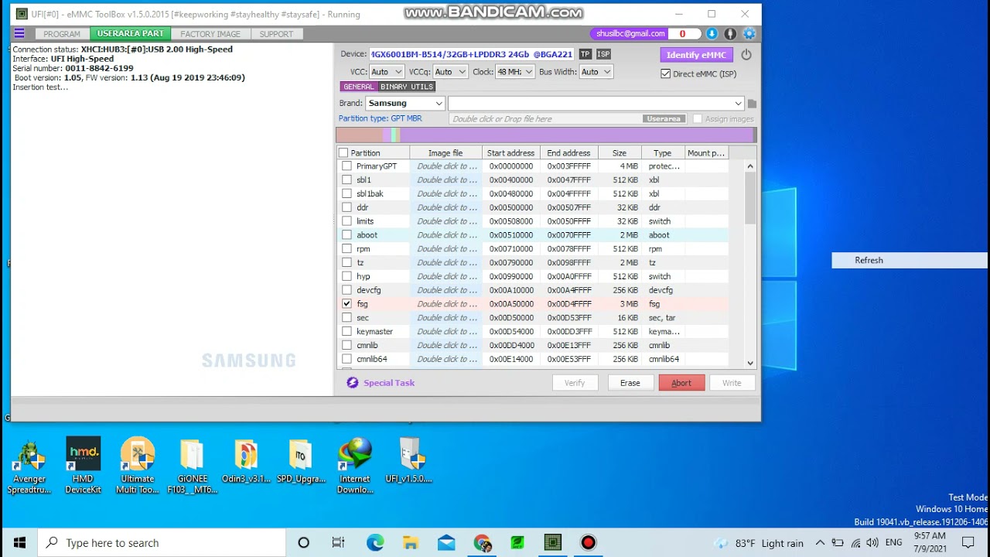Viewport: 990px width, 557px height.
Task: Open GiONEE F103 folder on desktop
Action: pos(192,466)
